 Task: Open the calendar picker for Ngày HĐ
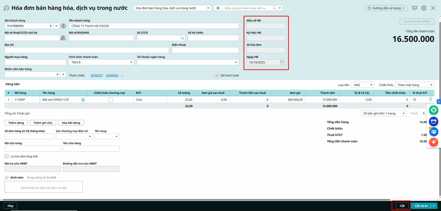coord(282,63)
